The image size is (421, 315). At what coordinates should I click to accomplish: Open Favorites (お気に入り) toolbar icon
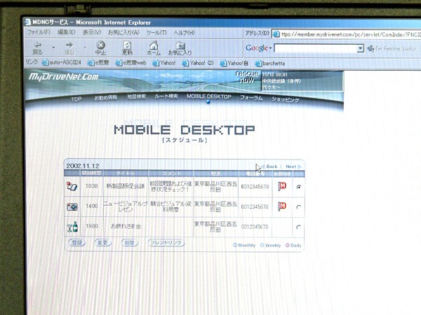click(x=180, y=48)
